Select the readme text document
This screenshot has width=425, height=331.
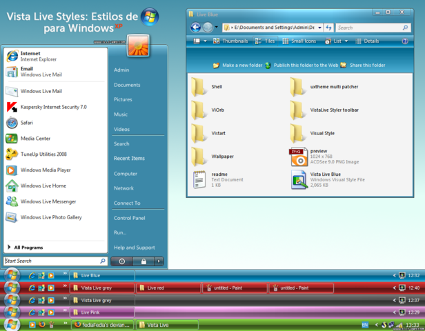(x=218, y=179)
